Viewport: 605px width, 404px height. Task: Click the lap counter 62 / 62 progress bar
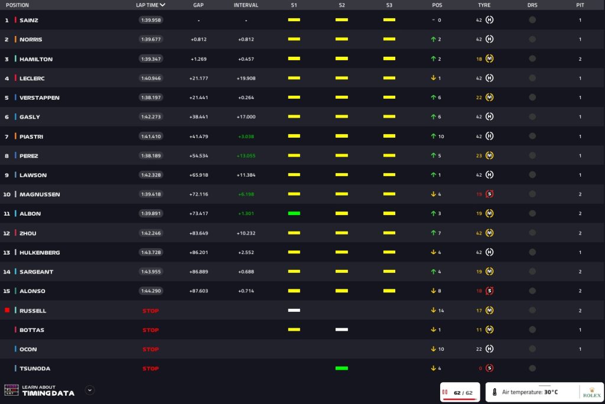460,399
